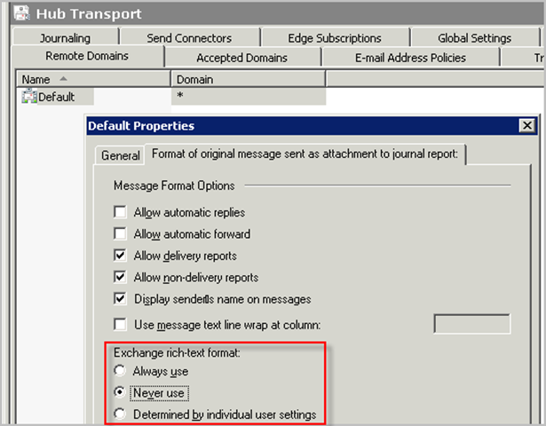Click the Hub Transport header icon

pos(16,13)
